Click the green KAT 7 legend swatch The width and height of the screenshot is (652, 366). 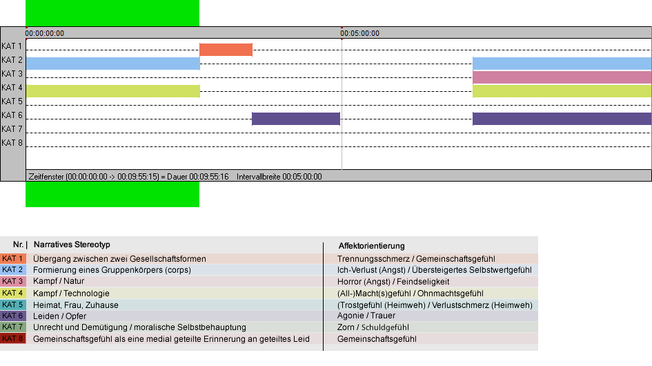tap(13, 327)
